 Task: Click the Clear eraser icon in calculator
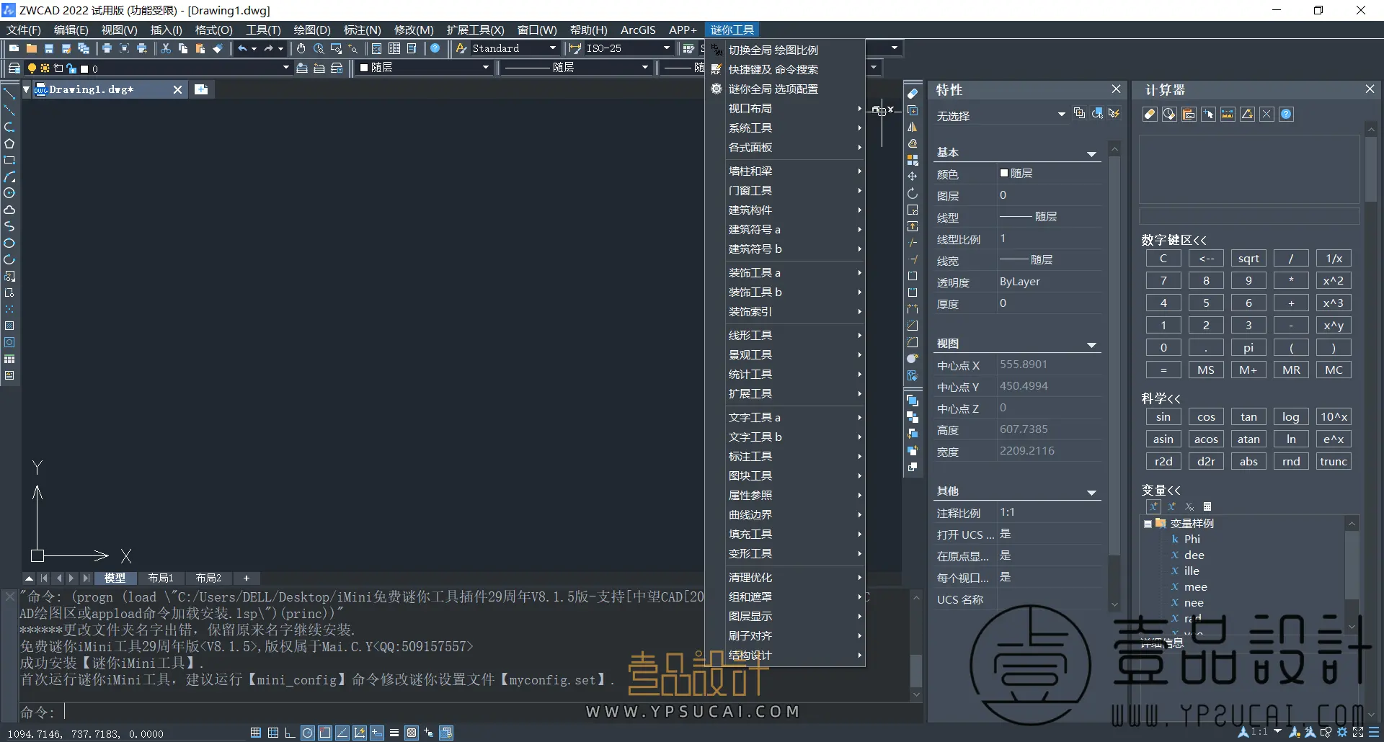point(1150,115)
